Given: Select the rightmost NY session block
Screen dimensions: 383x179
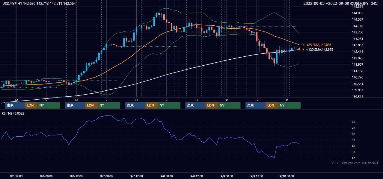Looking at the screenshot, I should point(289,105).
